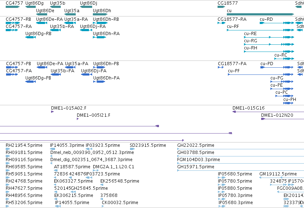Select the DME1-015G16 clone label
Viewport: 304px width, 208px height.
click(x=249, y=108)
